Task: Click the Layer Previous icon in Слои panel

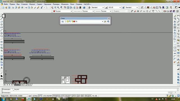Action: [x=108, y=21]
